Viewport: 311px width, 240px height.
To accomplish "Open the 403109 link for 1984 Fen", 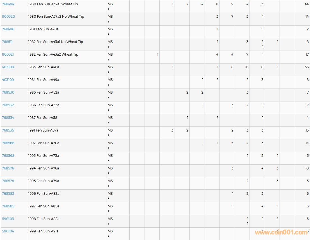I will click(8, 80).
